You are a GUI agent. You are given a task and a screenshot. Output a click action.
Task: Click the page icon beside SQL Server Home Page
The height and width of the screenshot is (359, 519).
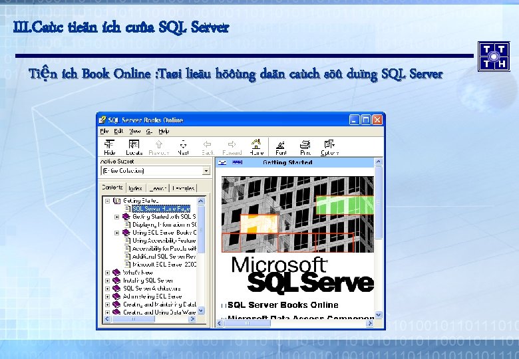pyautogui.click(x=128, y=209)
